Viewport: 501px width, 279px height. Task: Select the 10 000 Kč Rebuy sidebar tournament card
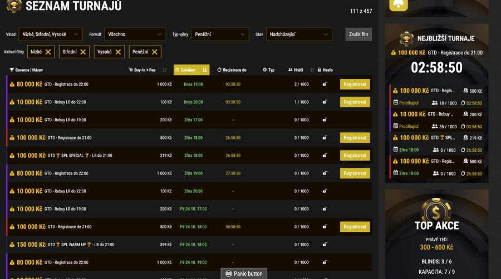pyautogui.click(x=436, y=119)
